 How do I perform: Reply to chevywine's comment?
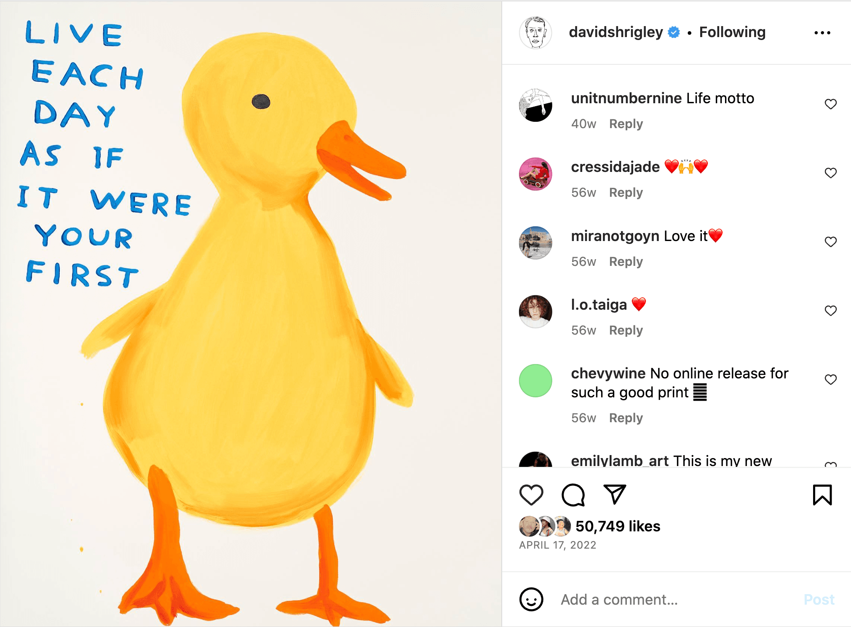coord(626,418)
